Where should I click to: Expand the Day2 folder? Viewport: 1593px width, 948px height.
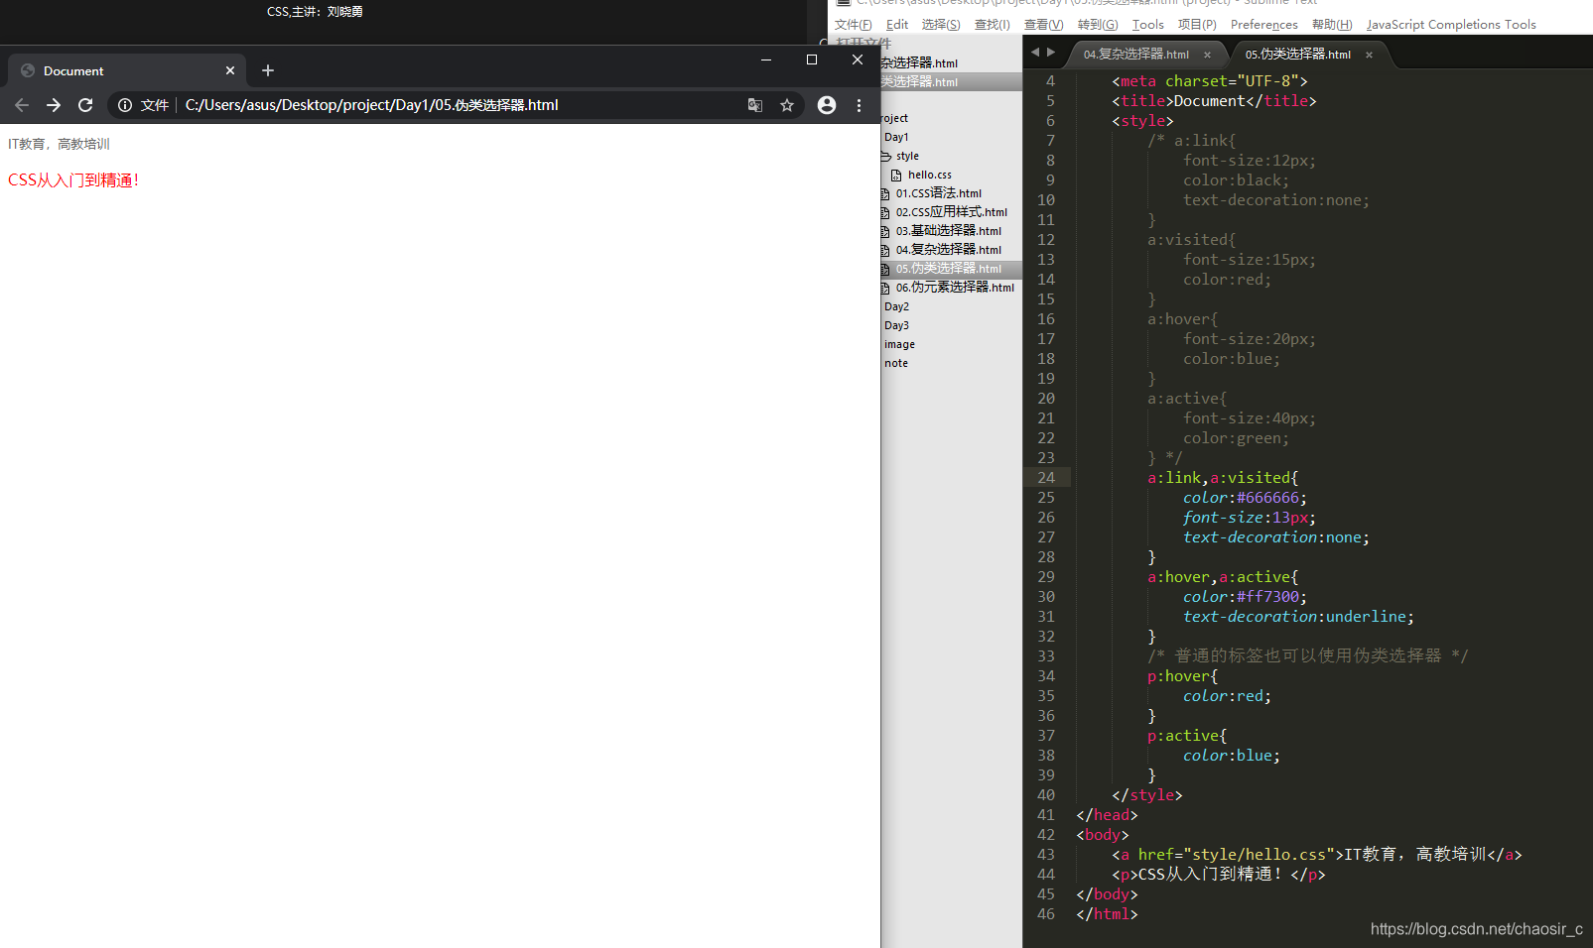coord(896,306)
